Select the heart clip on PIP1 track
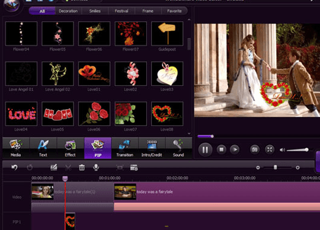Image resolution: width=320 pixels, height=230 pixels. point(70,221)
